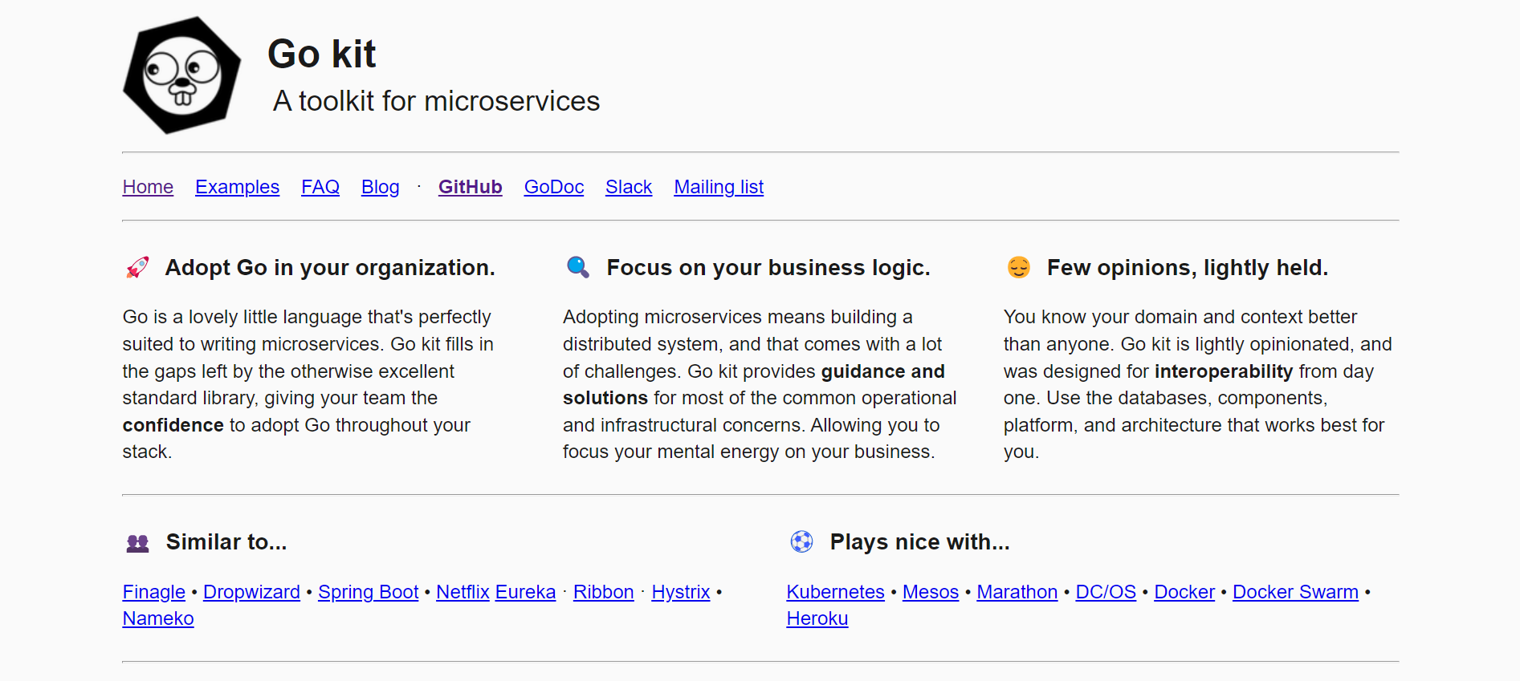Follow the Nameko link
Screen dimensions: 1520x681
[x=158, y=618]
